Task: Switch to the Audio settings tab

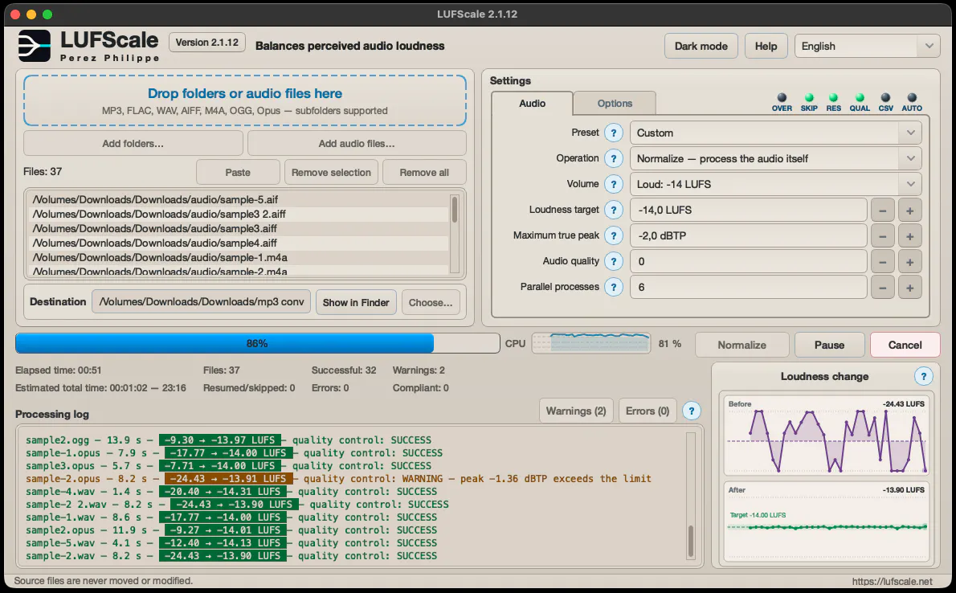Action: [532, 103]
